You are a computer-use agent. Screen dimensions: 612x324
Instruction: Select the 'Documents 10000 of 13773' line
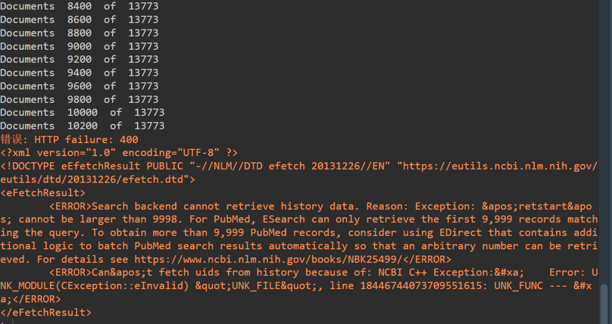pyautogui.click(x=82, y=113)
